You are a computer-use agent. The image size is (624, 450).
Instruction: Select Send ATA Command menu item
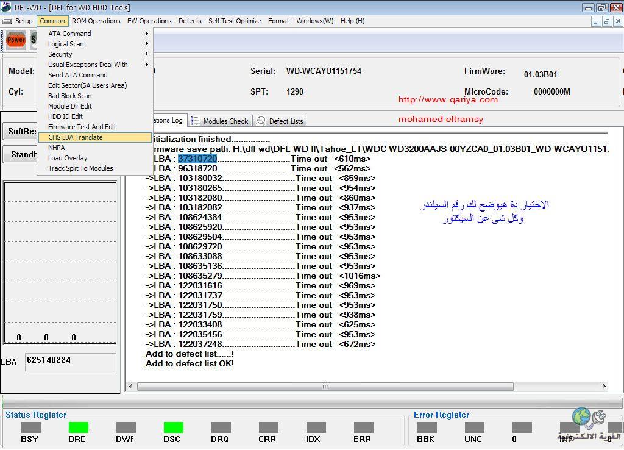pyautogui.click(x=94, y=75)
